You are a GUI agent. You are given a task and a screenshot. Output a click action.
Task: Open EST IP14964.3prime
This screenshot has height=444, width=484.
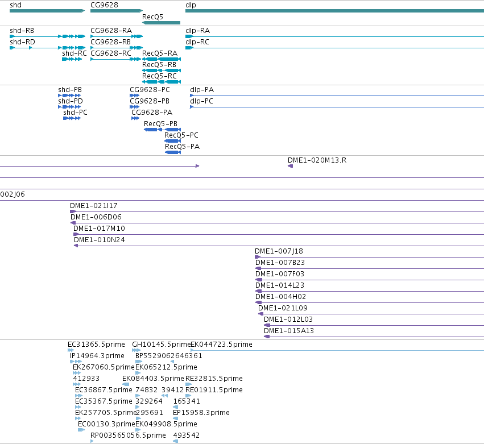76,362
